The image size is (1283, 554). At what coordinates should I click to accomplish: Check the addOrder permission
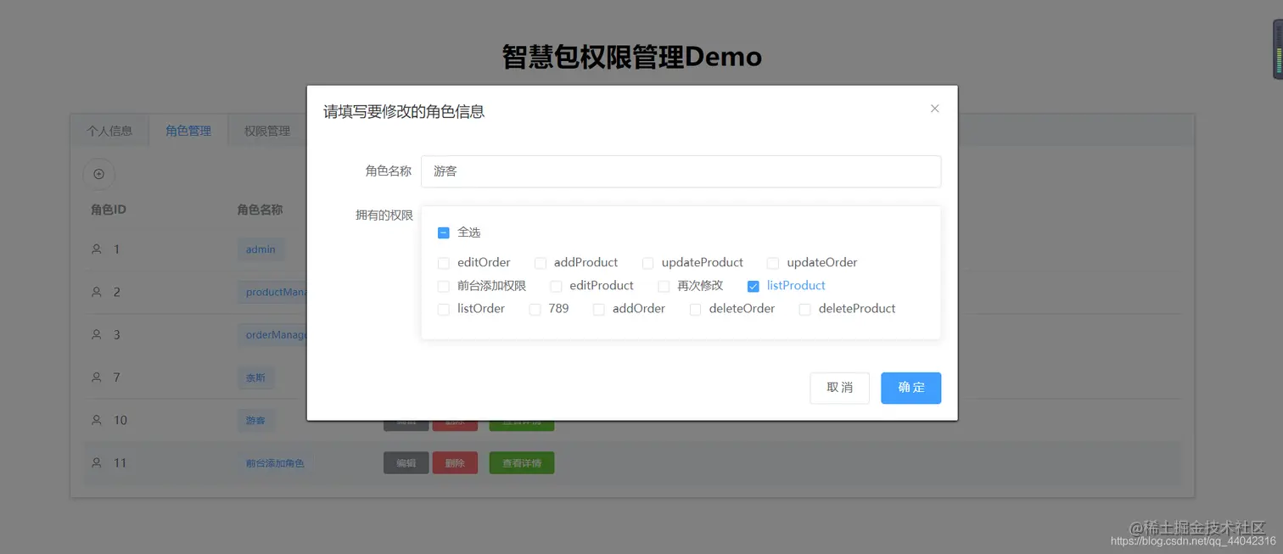(x=599, y=309)
